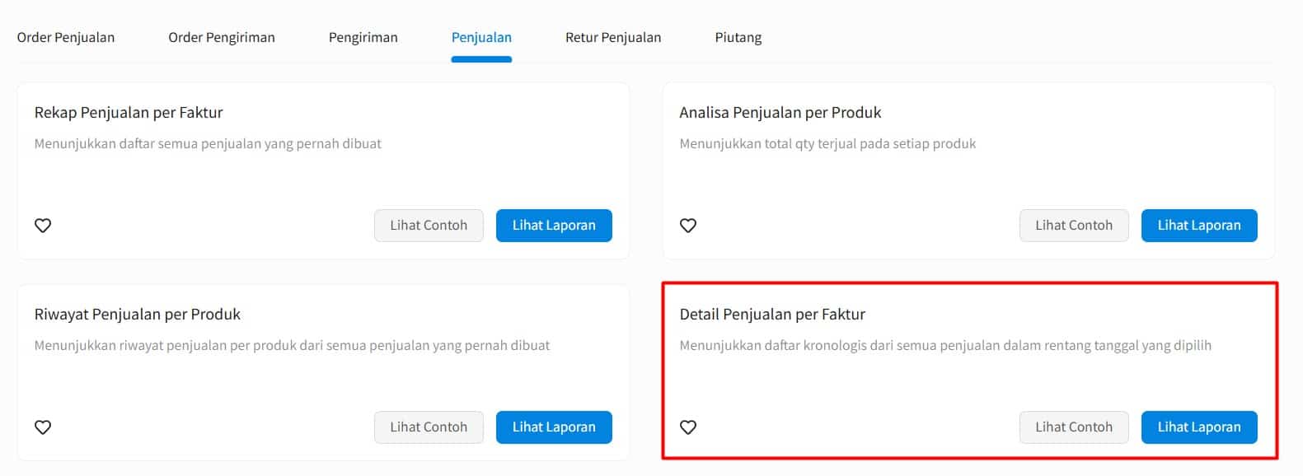Viewport: 1303px width, 476px height.
Task: Click heart icon on Riwayat Penjualan per Produk
Action: tap(43, 427)
